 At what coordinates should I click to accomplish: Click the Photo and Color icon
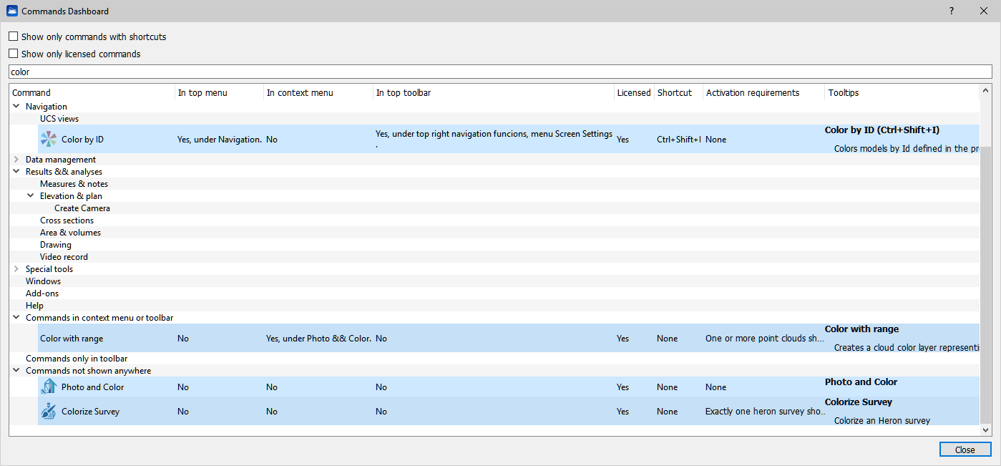[x=49, y=387]
